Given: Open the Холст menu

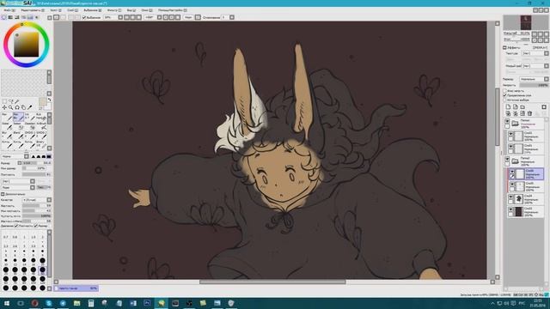Looking at the screenshot, I should coord(56,10).
